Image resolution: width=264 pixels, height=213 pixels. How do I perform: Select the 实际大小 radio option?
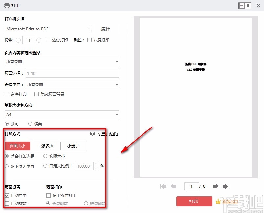45,156
